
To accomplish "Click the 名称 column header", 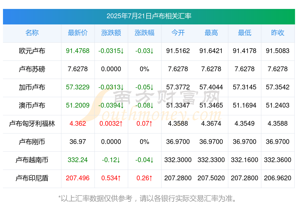I will click(32, 33).
